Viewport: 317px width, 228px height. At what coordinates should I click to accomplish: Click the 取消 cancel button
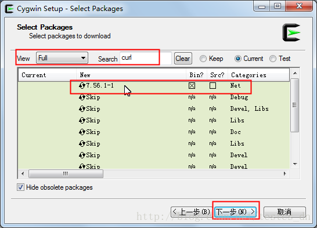pyautogui.click(x=284, y=212)
